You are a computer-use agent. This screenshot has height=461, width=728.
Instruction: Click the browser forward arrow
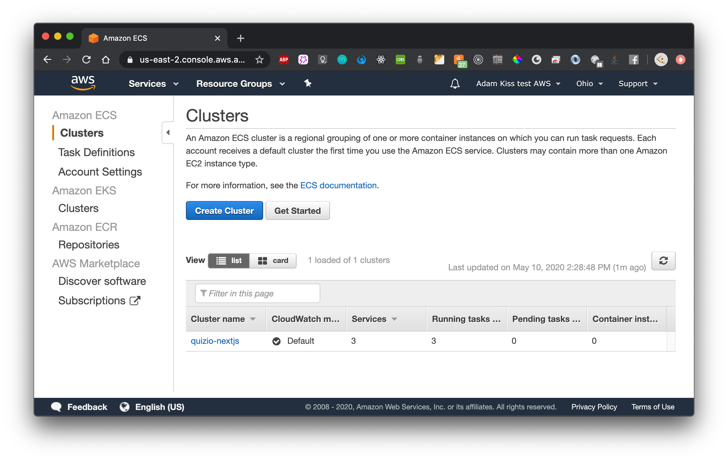coord(67,60)
